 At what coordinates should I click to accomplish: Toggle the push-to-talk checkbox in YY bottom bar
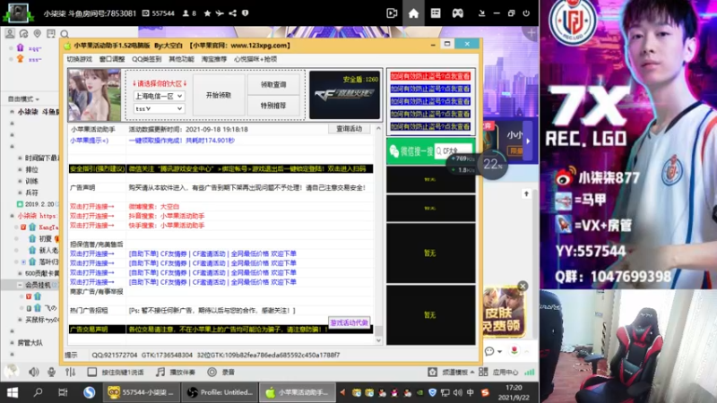coord(92,372)
